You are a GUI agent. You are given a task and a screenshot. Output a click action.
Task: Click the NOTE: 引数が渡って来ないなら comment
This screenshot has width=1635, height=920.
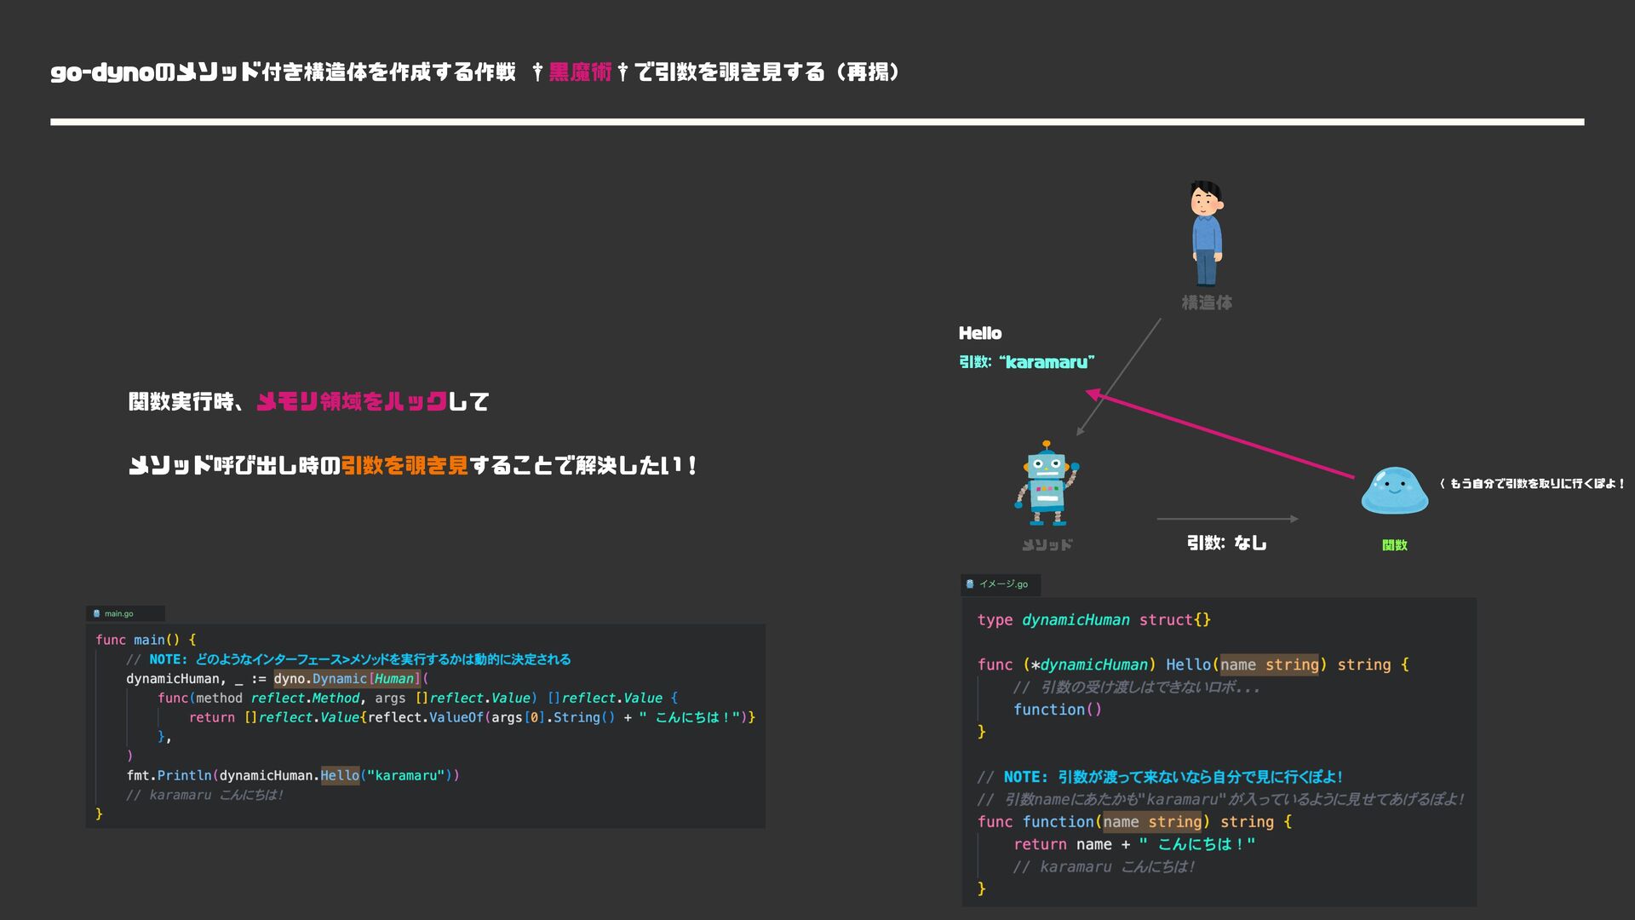[x=1160, y=777]
